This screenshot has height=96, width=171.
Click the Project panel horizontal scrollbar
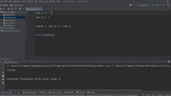6,59
